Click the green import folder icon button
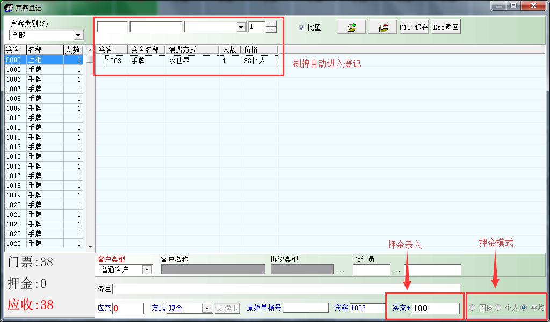The height and width of the screenshot is (322, 550). coord(351,27)
